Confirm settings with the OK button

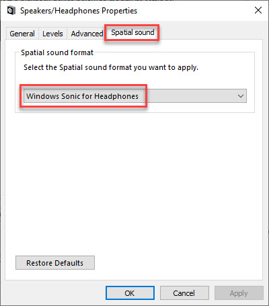tap(130, 293)
